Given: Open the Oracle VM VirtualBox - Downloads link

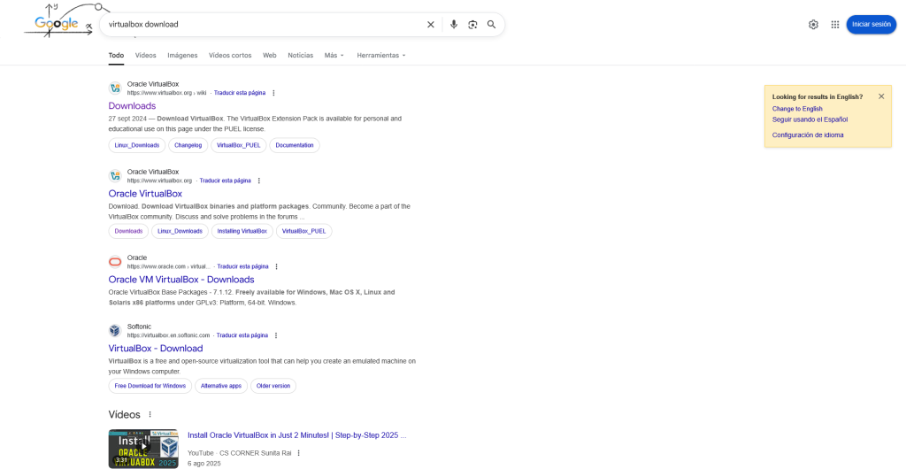Looking at the screenshot, I should (x=181, y=280).
